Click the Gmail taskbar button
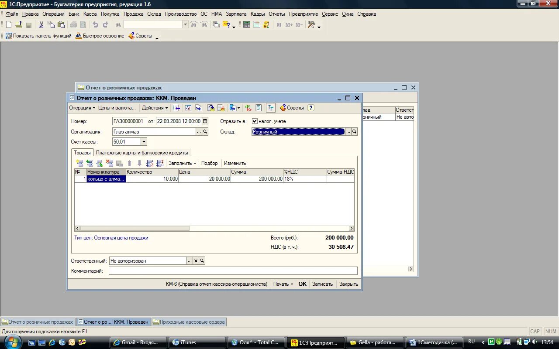Screen dimensions: 559x349 pyautogui.click(x=138, y=342)
